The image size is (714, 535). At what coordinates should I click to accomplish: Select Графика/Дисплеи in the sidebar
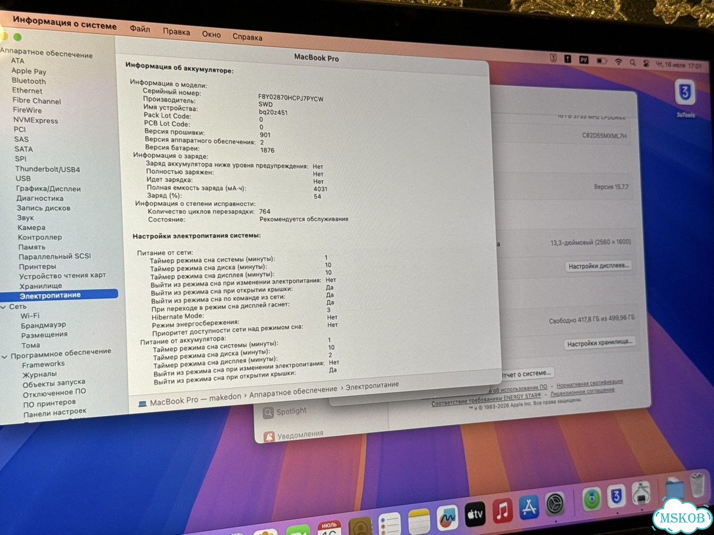(49, 189)
